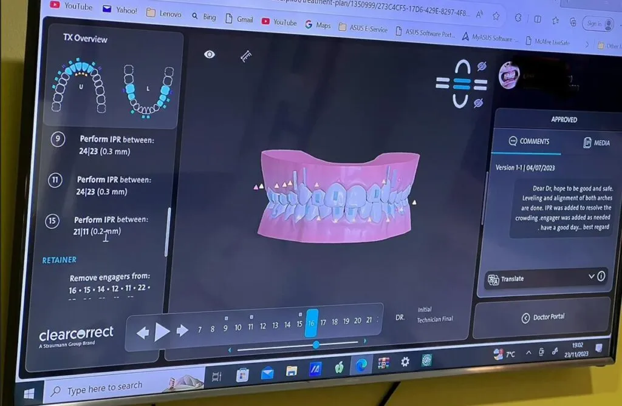622x406 pixels.
Task: Toggle the upper arch hidden-eye icon
Action: click(482, 66)
